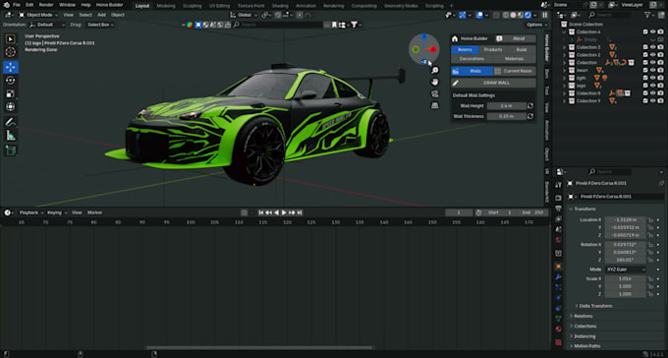
Task: Toggle the camera view icon in viewport
Action: [x=434, y=93]
